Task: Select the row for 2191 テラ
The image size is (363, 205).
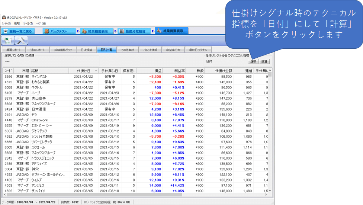Action: (135, 115)
